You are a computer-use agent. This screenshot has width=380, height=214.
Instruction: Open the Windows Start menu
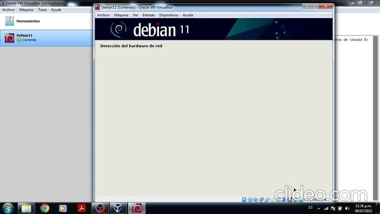pos(8,208)
